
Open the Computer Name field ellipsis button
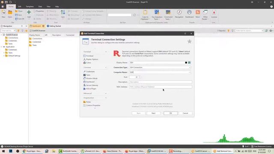[x=190, y=72]
